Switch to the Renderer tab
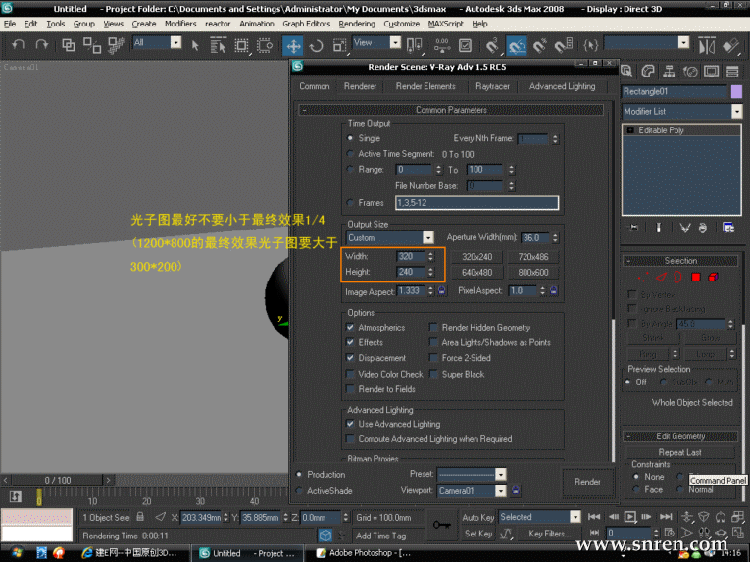 pos(360,86)
